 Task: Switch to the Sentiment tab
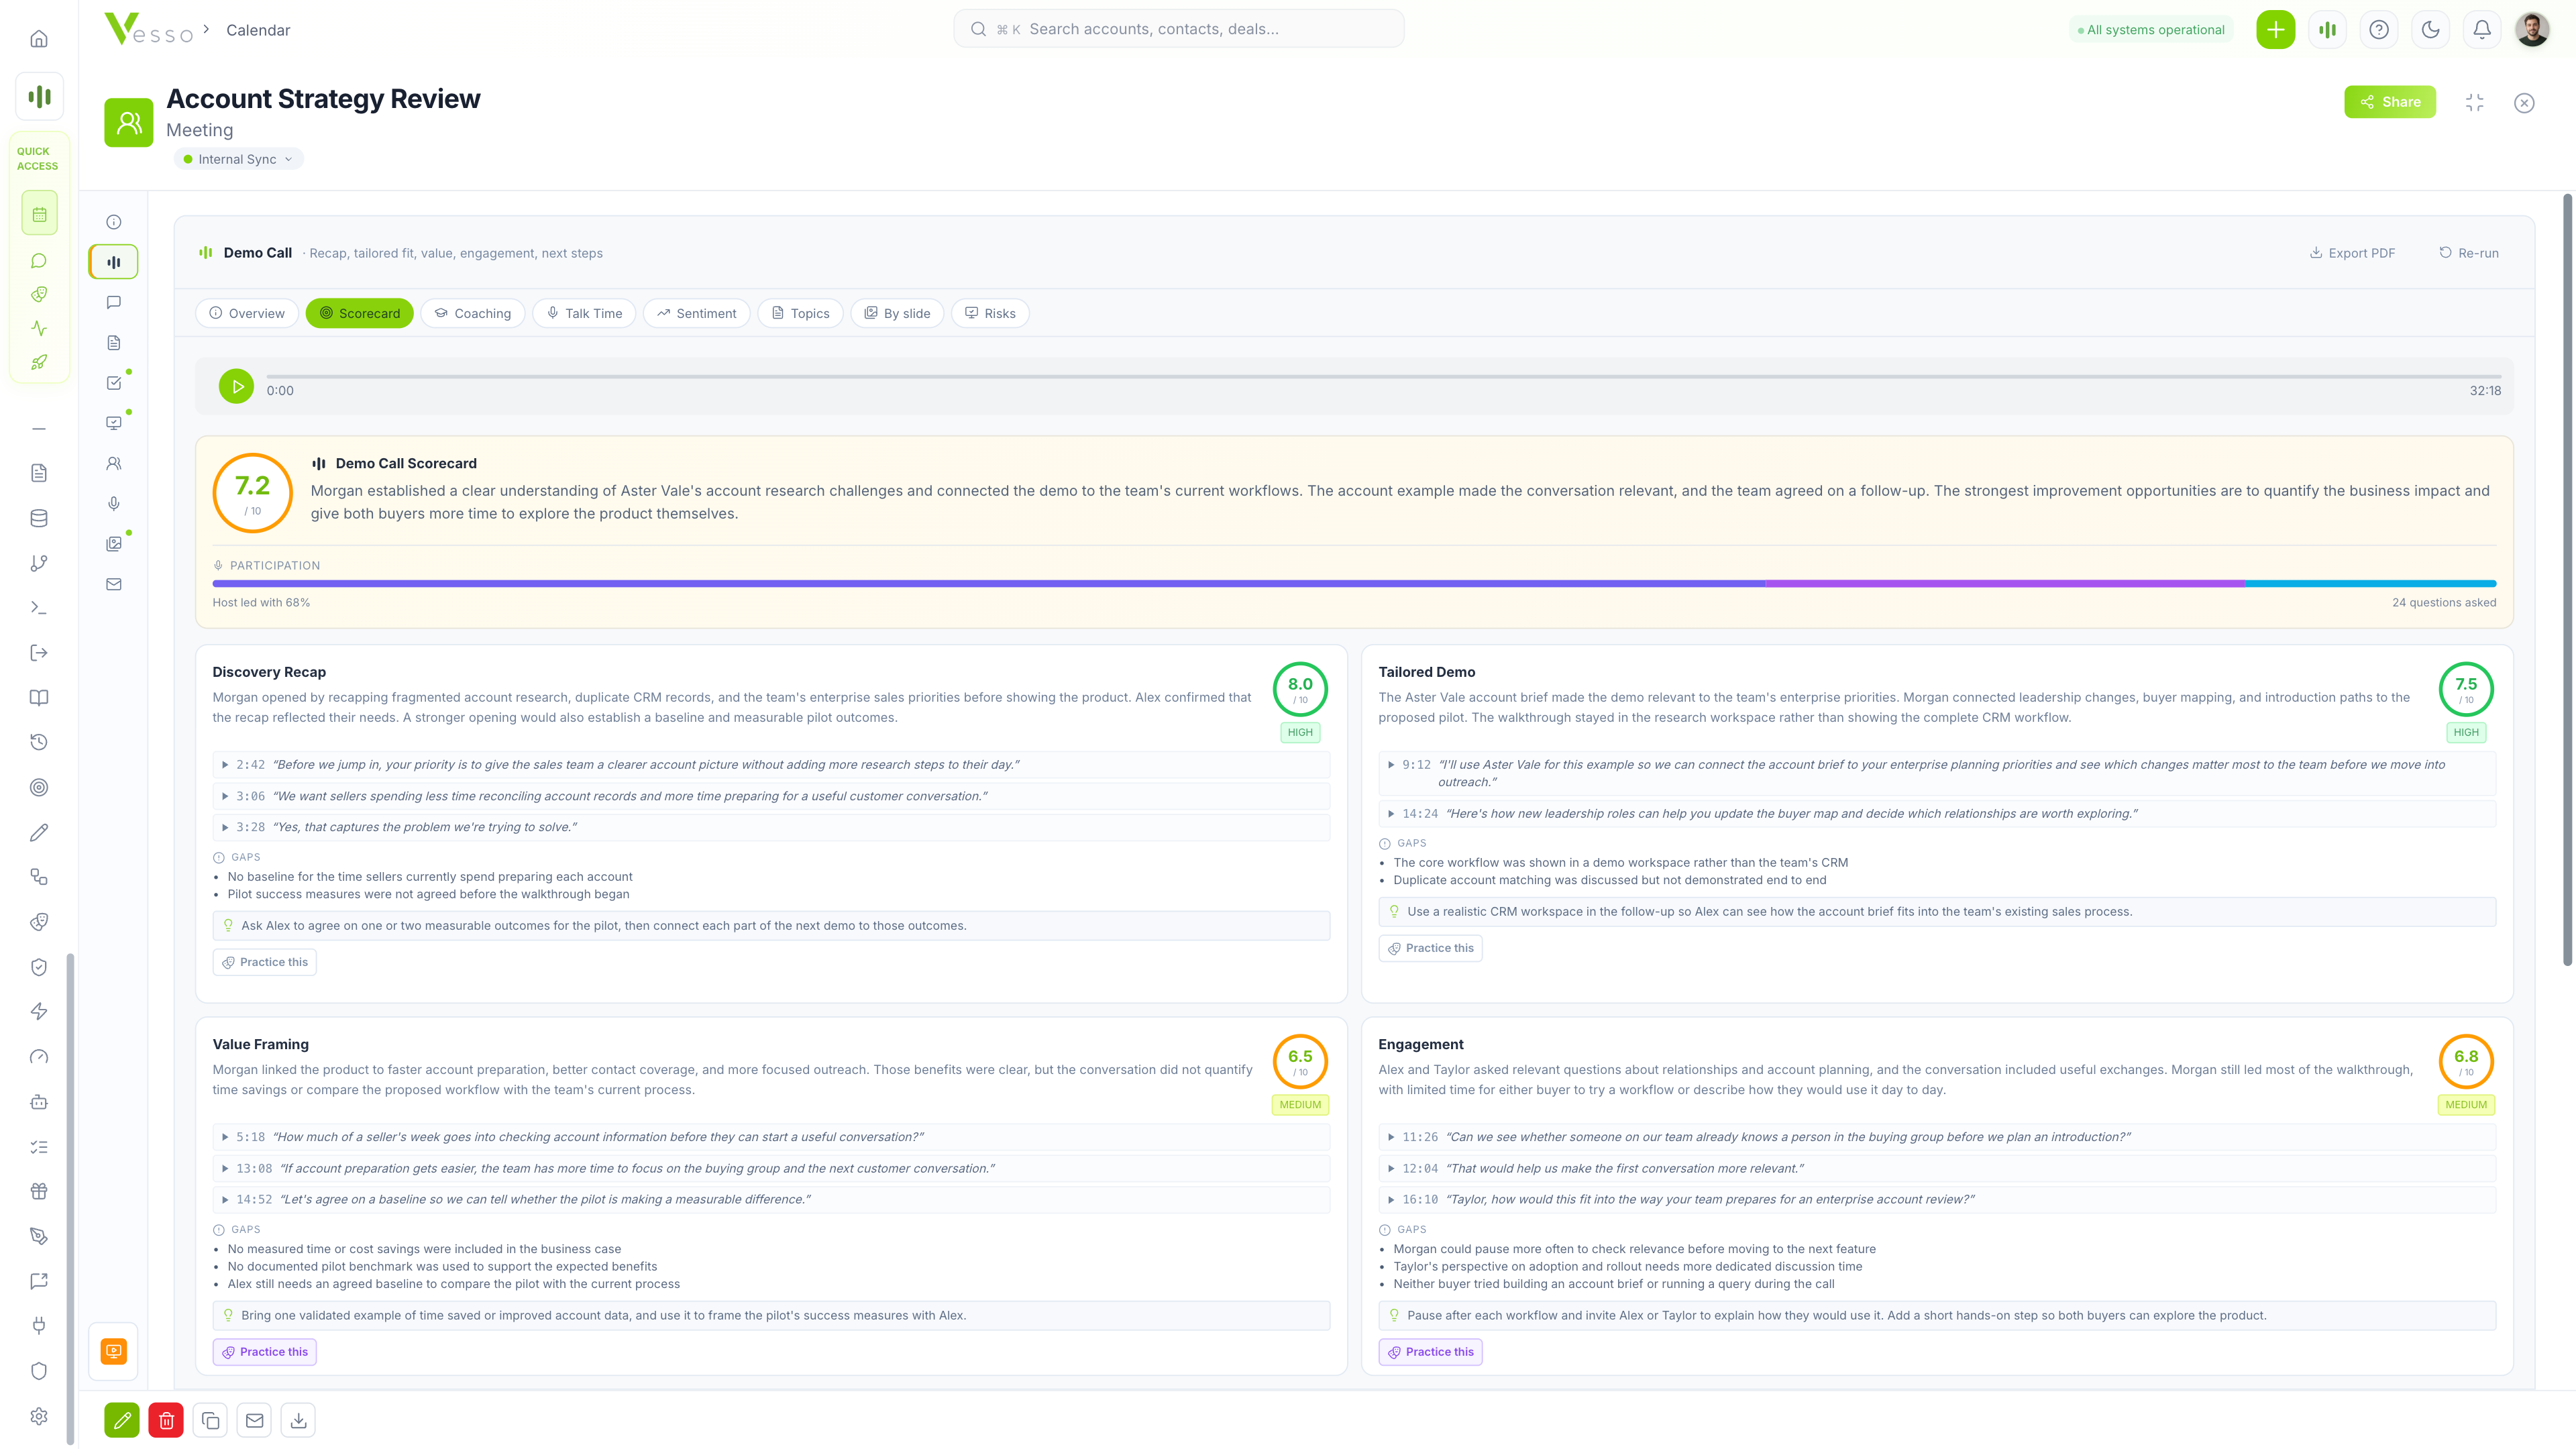point(696,313)
